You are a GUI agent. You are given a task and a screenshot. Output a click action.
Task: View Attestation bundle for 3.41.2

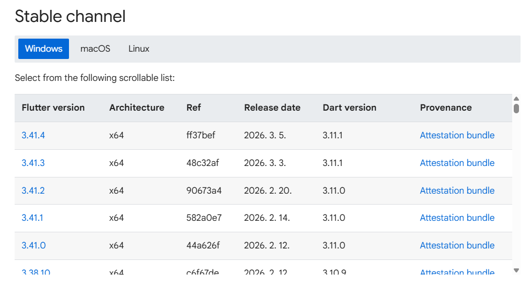click(x=457, y=191)
